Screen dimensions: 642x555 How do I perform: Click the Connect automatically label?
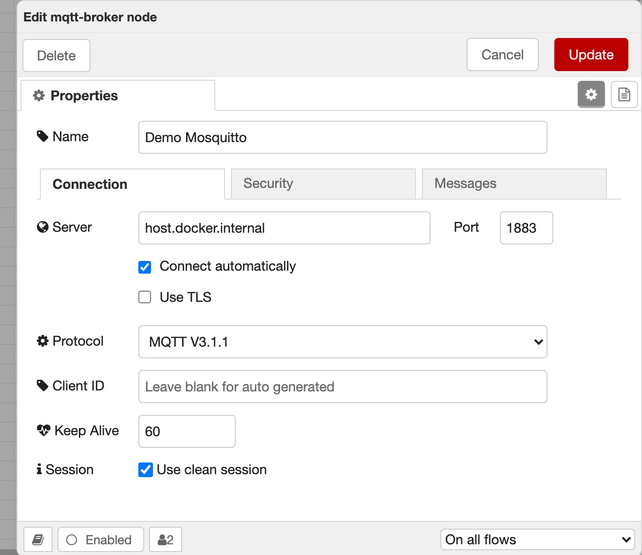point(227,266)
